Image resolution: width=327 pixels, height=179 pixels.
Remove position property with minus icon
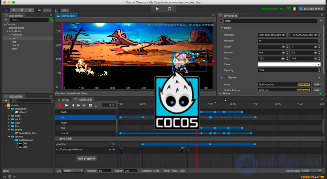(110, 144)
